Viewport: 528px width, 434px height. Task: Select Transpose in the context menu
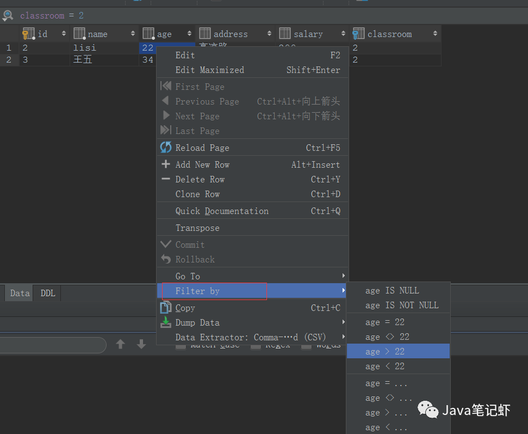tap(252, 228)
